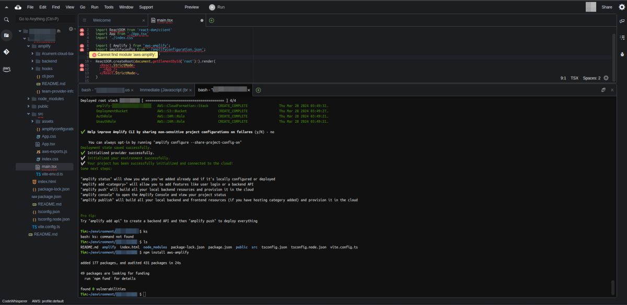Collapse the menu bar with the up arrow
This screenshot has width=627, height=305.
(x=6, y=7)
